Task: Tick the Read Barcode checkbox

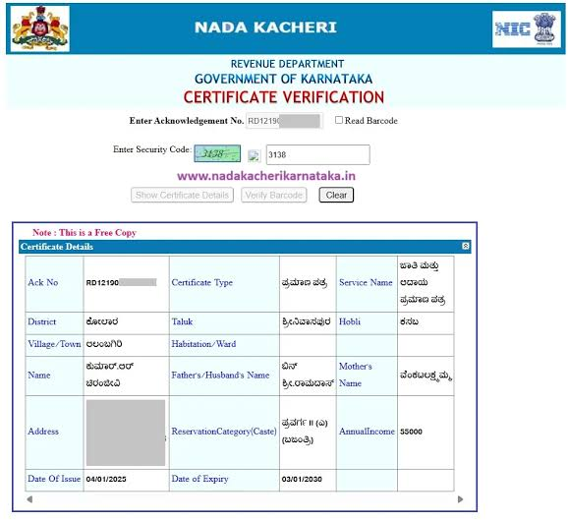Action: (339, 120)
